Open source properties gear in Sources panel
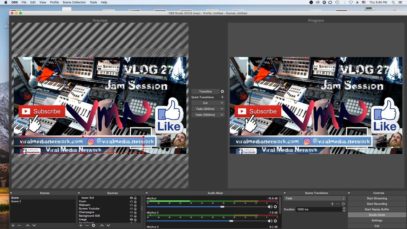The height and width of the screenshot is (229, 407). point(93,225)
